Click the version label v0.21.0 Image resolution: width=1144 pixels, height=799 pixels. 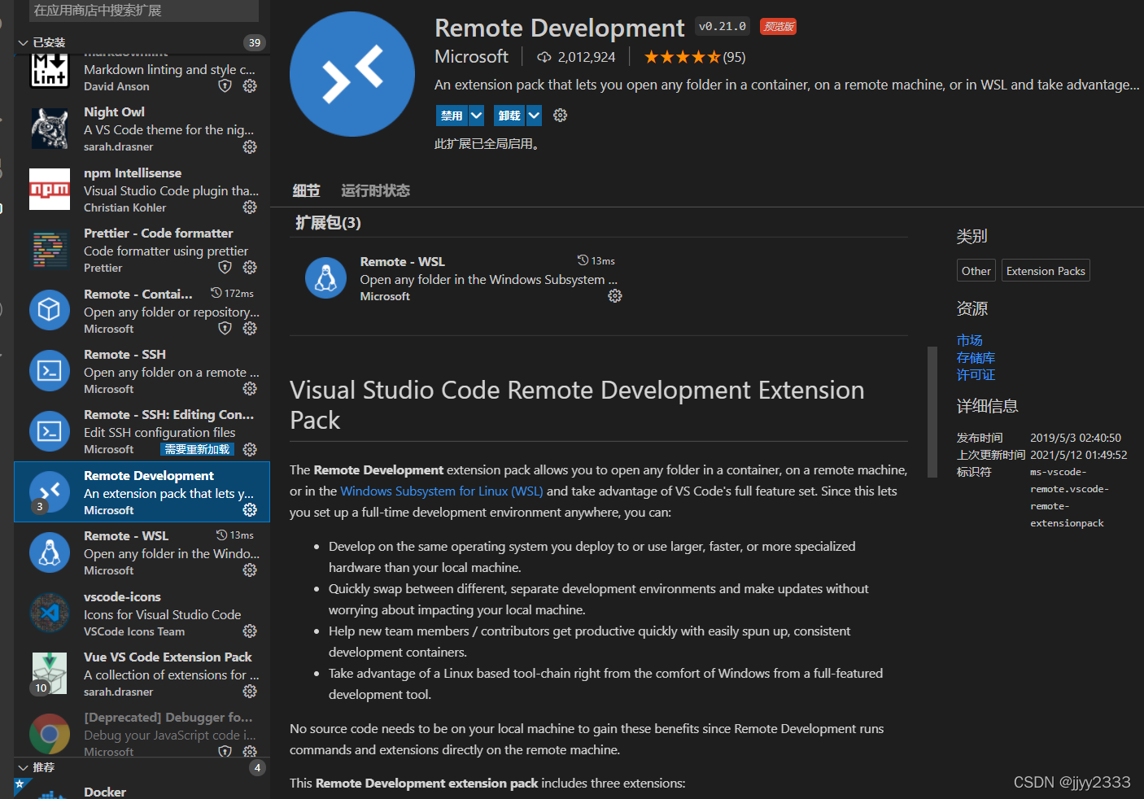[723, 27]
